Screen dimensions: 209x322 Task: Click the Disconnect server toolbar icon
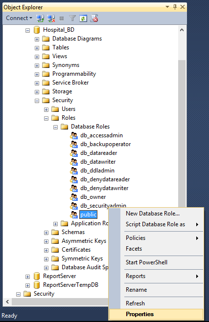click(x=51, y=18)
